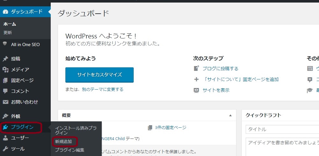Follow 「サイトについて」固定ページを追加 link
The height and width of the screenshot is (156, 319).
click(x=241, y=79)
